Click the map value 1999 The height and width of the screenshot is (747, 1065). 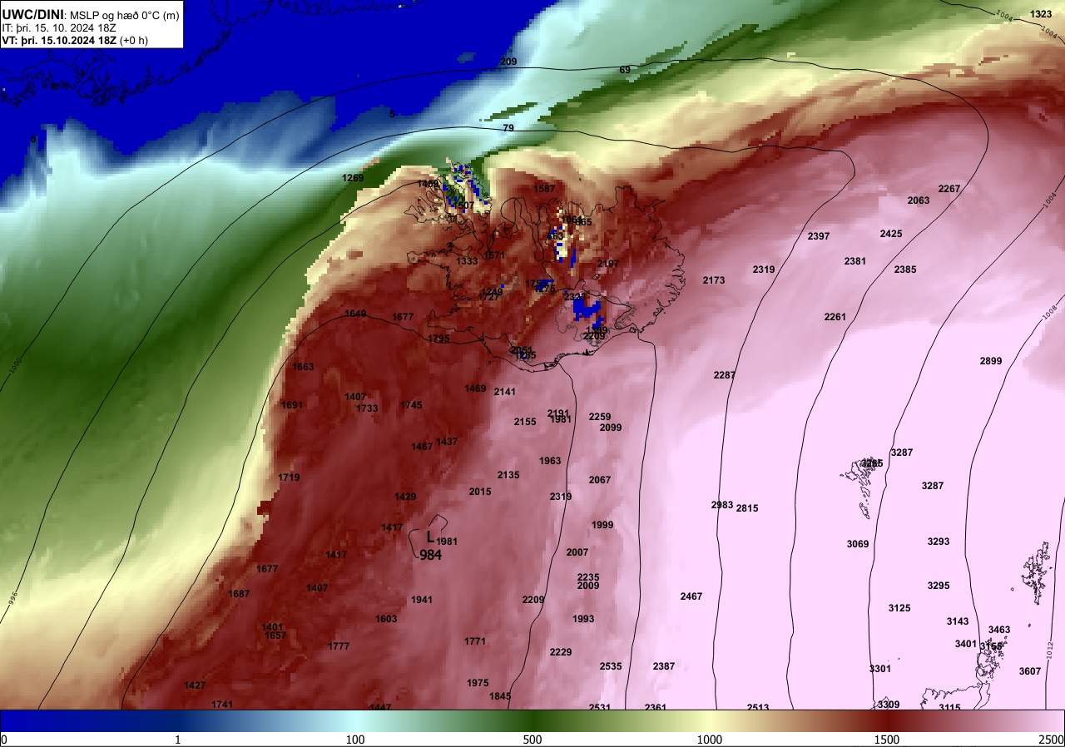[602, 525]
